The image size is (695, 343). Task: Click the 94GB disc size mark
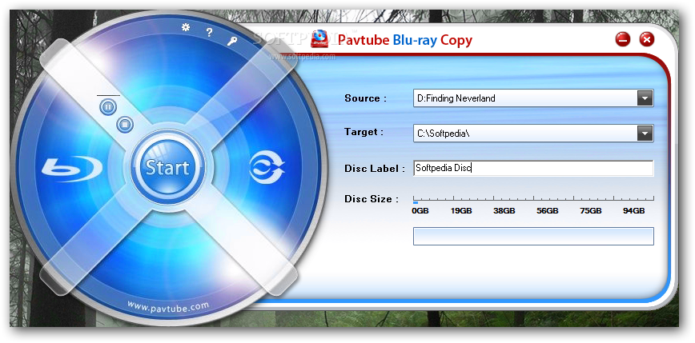click(633, 211)
